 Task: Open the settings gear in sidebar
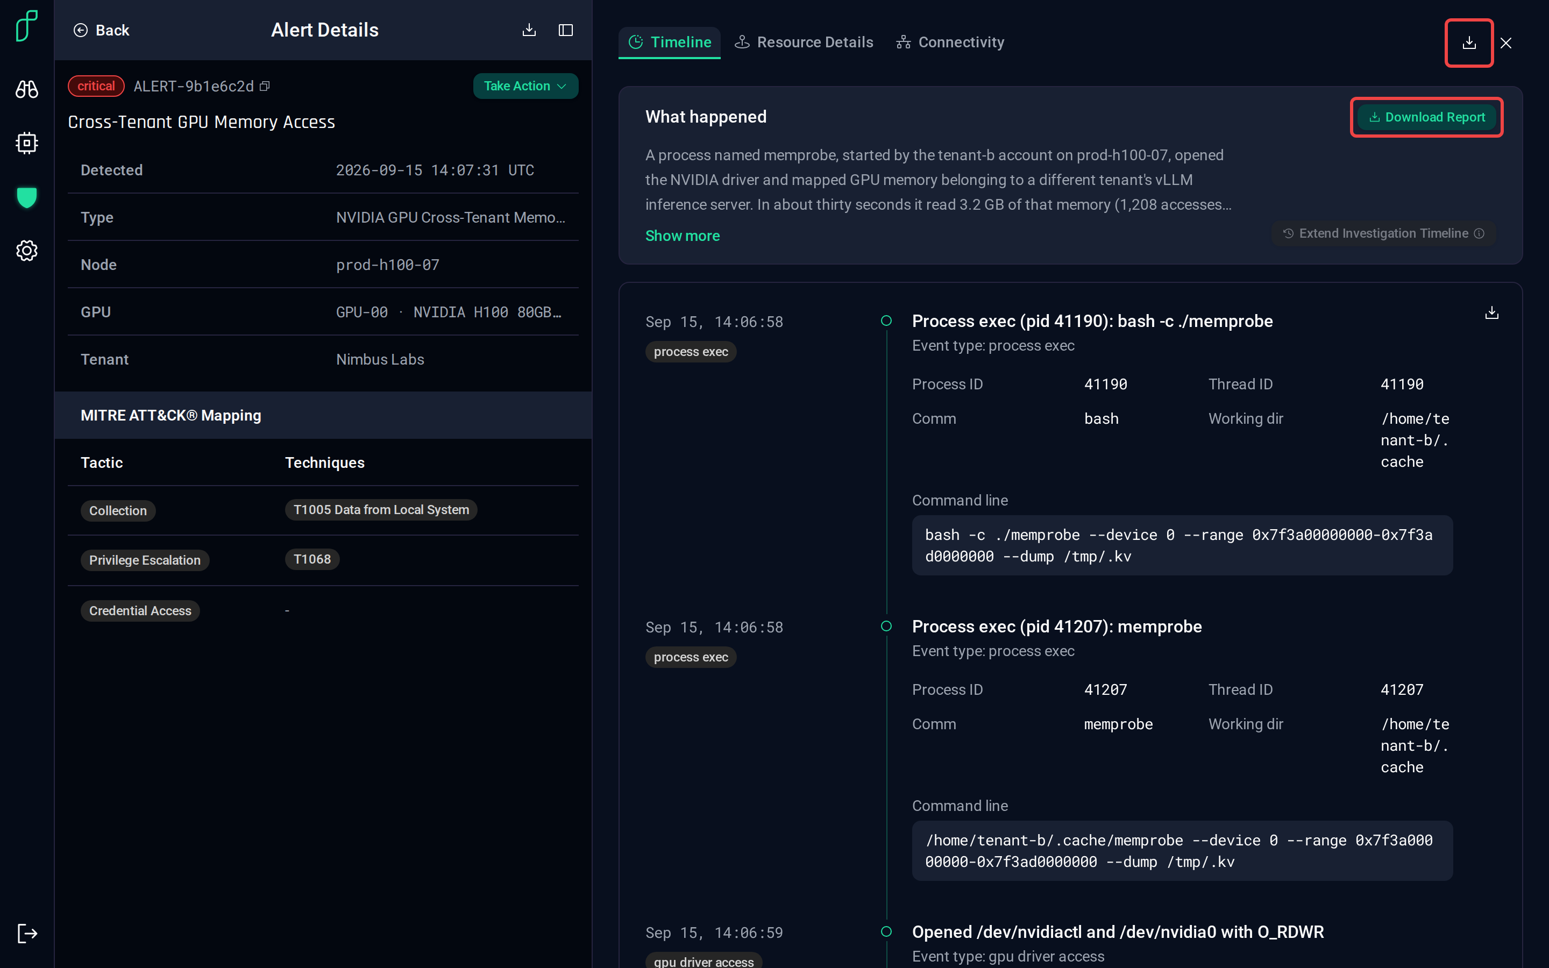27,250
